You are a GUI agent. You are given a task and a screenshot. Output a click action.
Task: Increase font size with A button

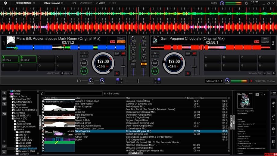(x=4, y=146)
